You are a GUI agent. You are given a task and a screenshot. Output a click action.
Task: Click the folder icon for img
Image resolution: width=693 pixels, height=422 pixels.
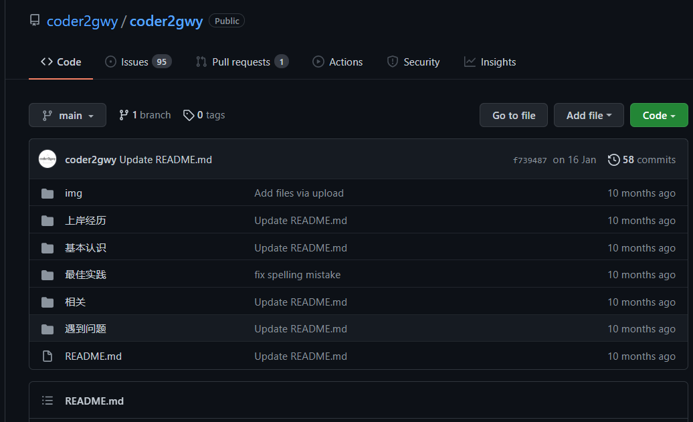[47, 193]
